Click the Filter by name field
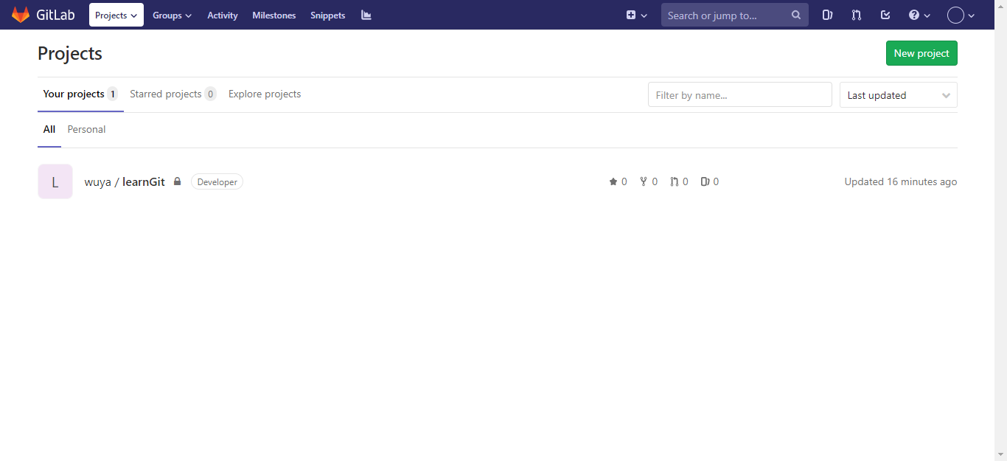 (740, 94)
